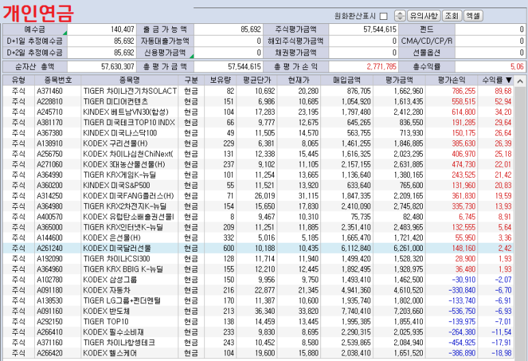
Task: Click the 종목번호 column header
Action: pyautogui.click(x=58, y=80)
